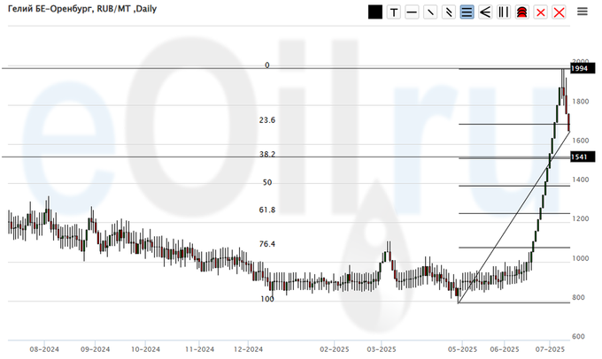Screen dimensions: 602x359
Task: Select the parallel channel lines tool
Action: [449, 11]
